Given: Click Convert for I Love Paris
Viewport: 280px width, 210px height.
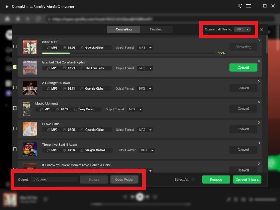Looking at the screenshot, I should coord(243,129).
